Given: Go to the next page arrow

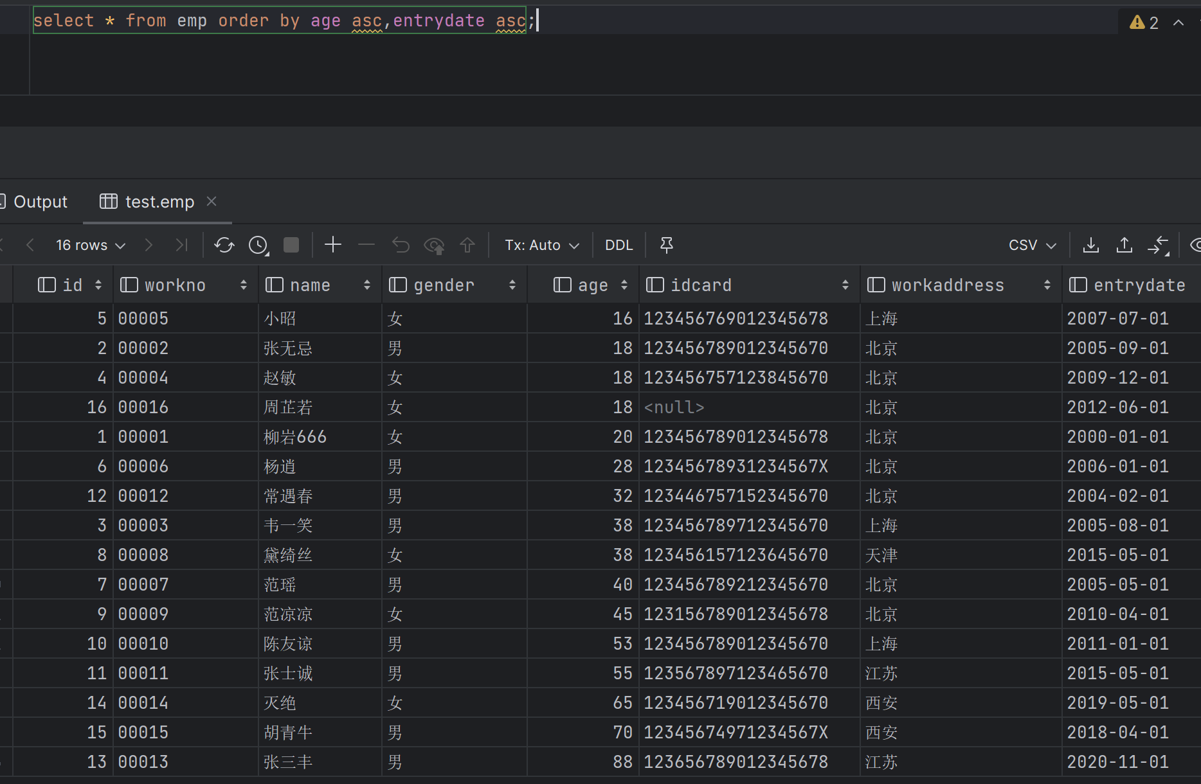Looking at the screenshot, I should pos(149,245).
